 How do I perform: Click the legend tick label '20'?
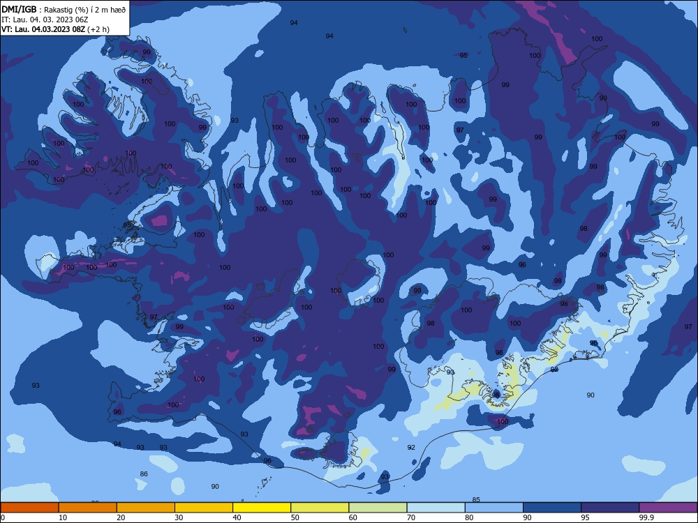[x=121, y=517]
